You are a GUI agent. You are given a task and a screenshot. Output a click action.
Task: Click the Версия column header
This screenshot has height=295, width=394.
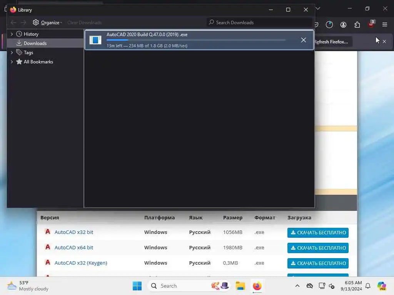click(x=50, y=217)
